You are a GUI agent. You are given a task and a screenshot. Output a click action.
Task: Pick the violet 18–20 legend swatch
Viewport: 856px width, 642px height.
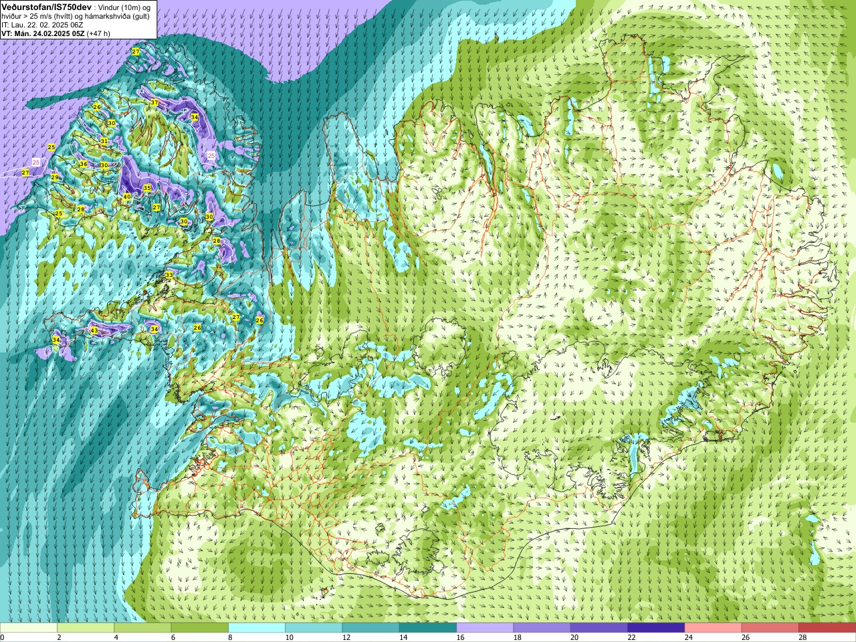[542, 628]
